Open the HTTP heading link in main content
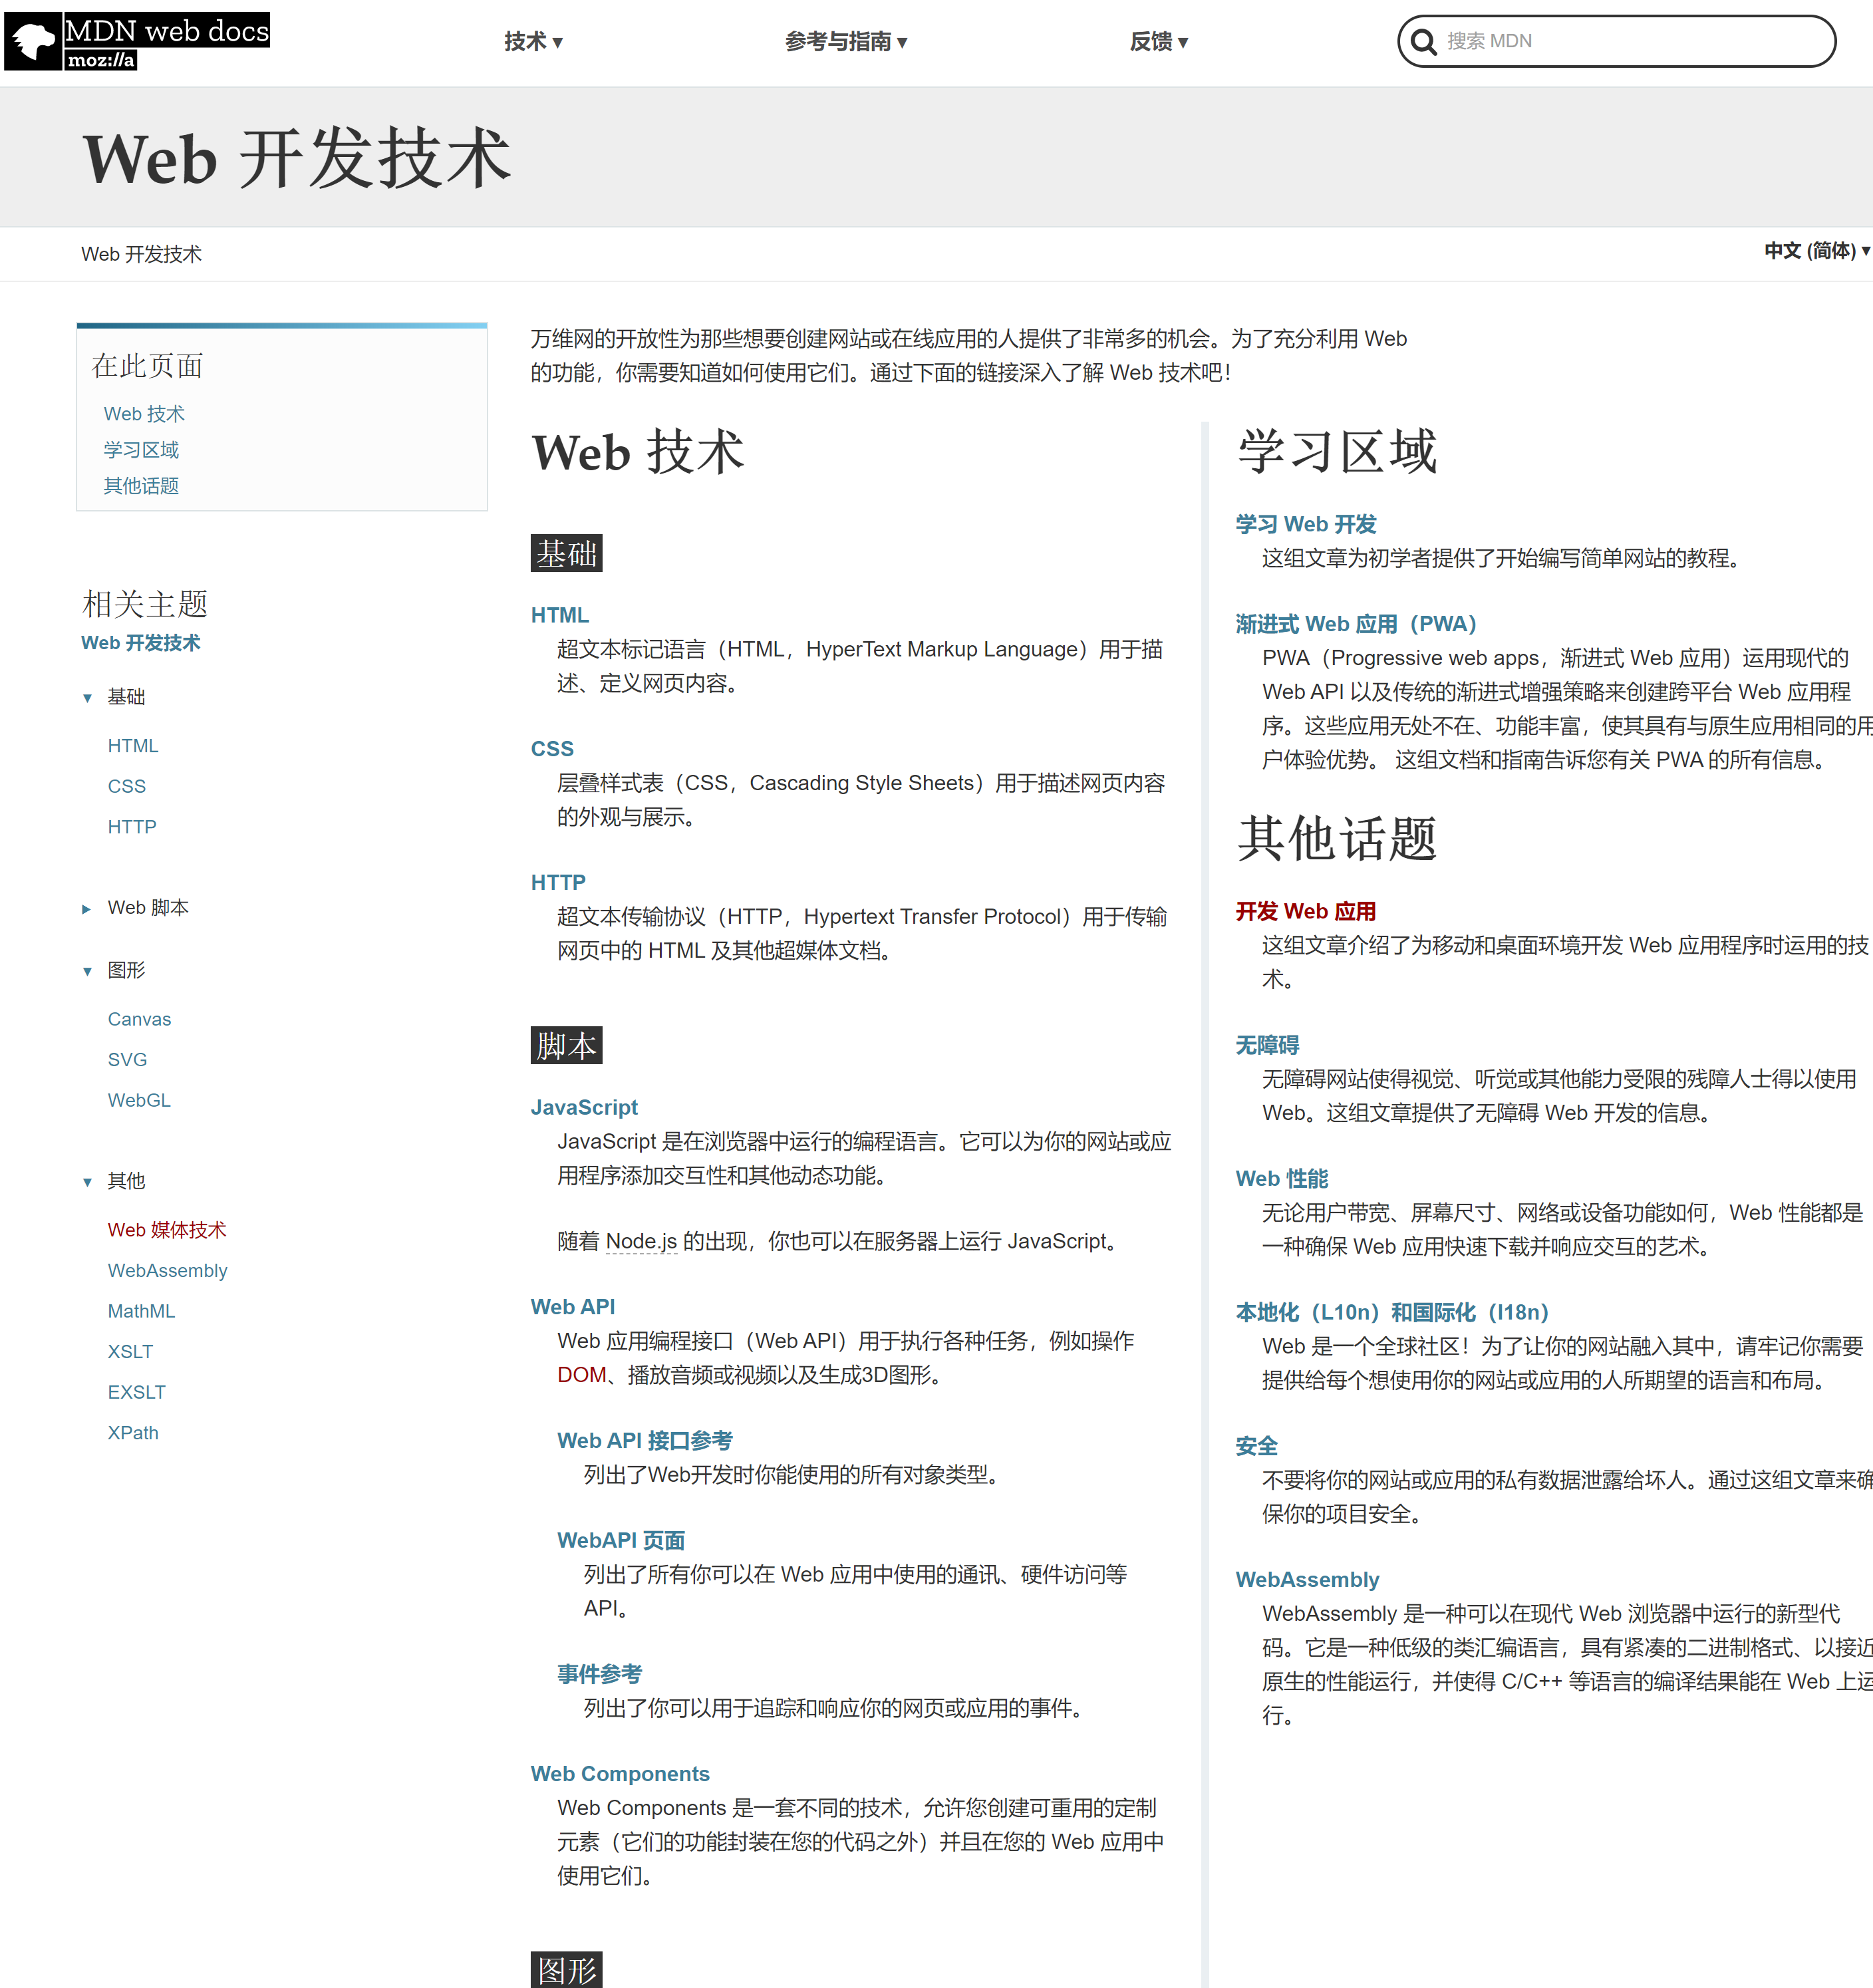This screenshot has width=1873, height=1988. click(x=558, y=882)
